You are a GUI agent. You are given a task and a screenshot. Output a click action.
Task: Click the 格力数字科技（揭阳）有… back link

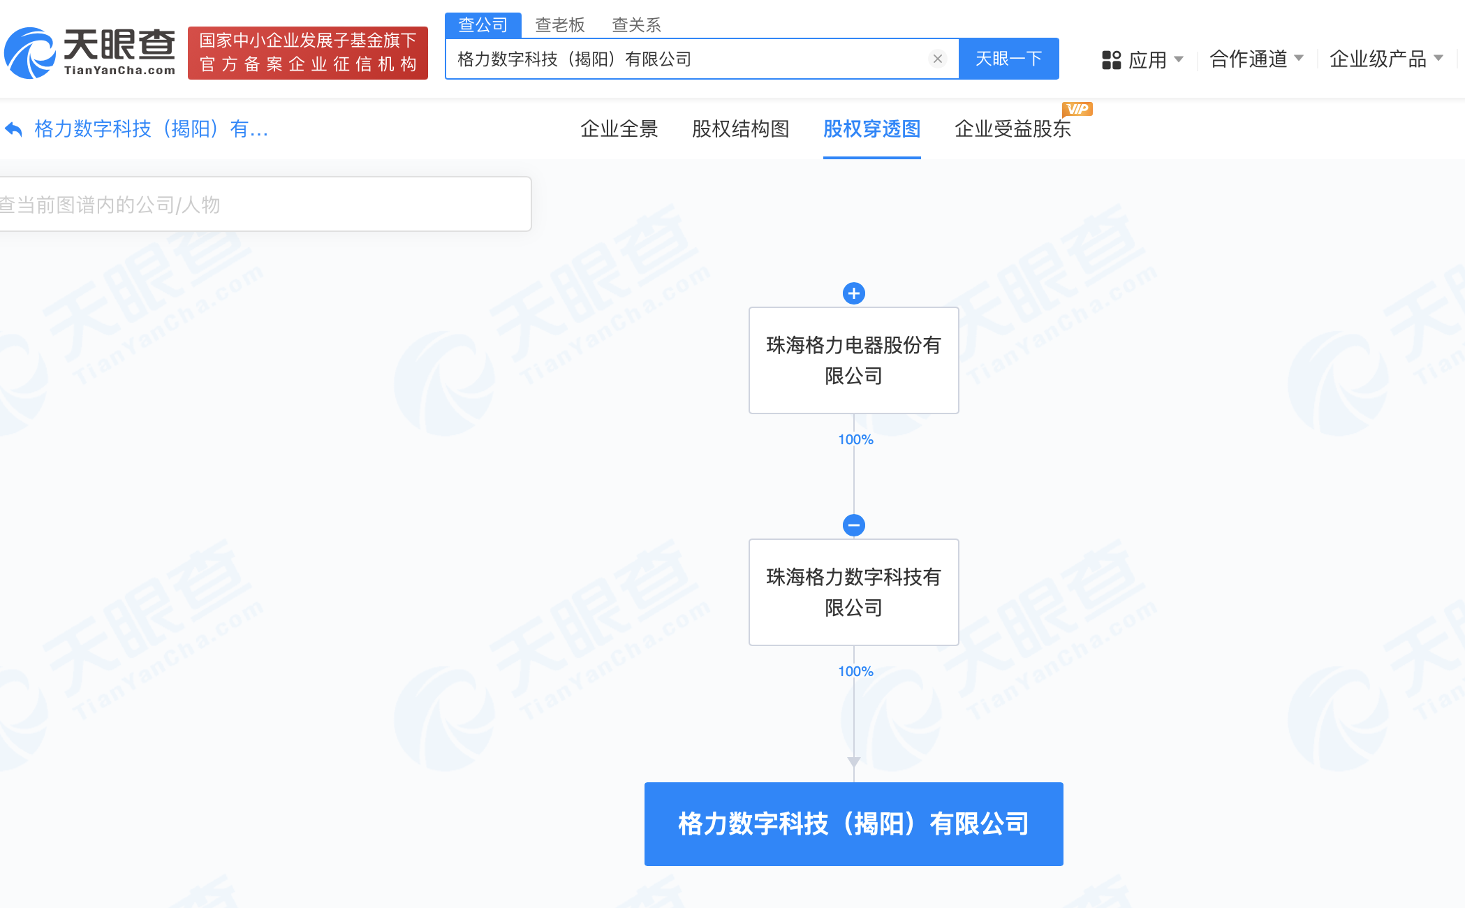151,129
